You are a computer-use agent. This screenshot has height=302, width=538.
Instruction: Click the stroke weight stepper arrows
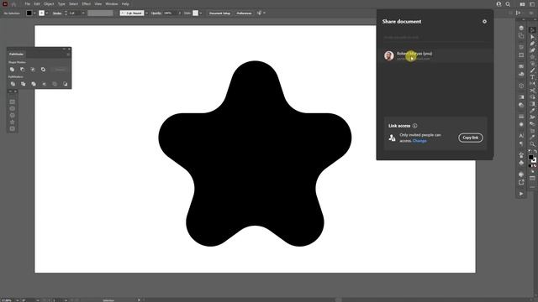(66, 13)
